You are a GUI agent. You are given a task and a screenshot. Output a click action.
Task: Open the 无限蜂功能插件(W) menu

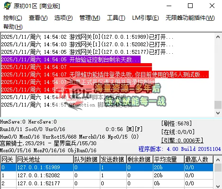pos(190,18)
